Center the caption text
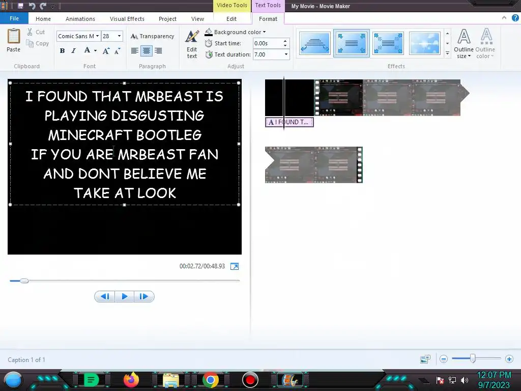Image resolution: width=521 pixels, height=391 pixels. [x=146, y=50]
